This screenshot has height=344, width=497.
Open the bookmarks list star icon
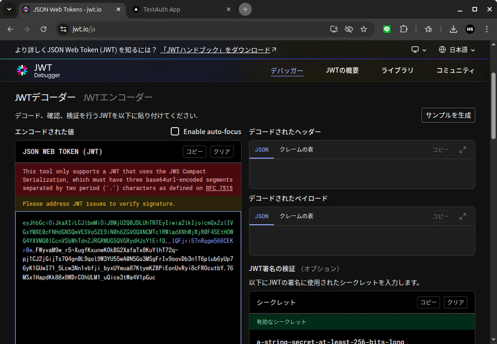point(429,29)
